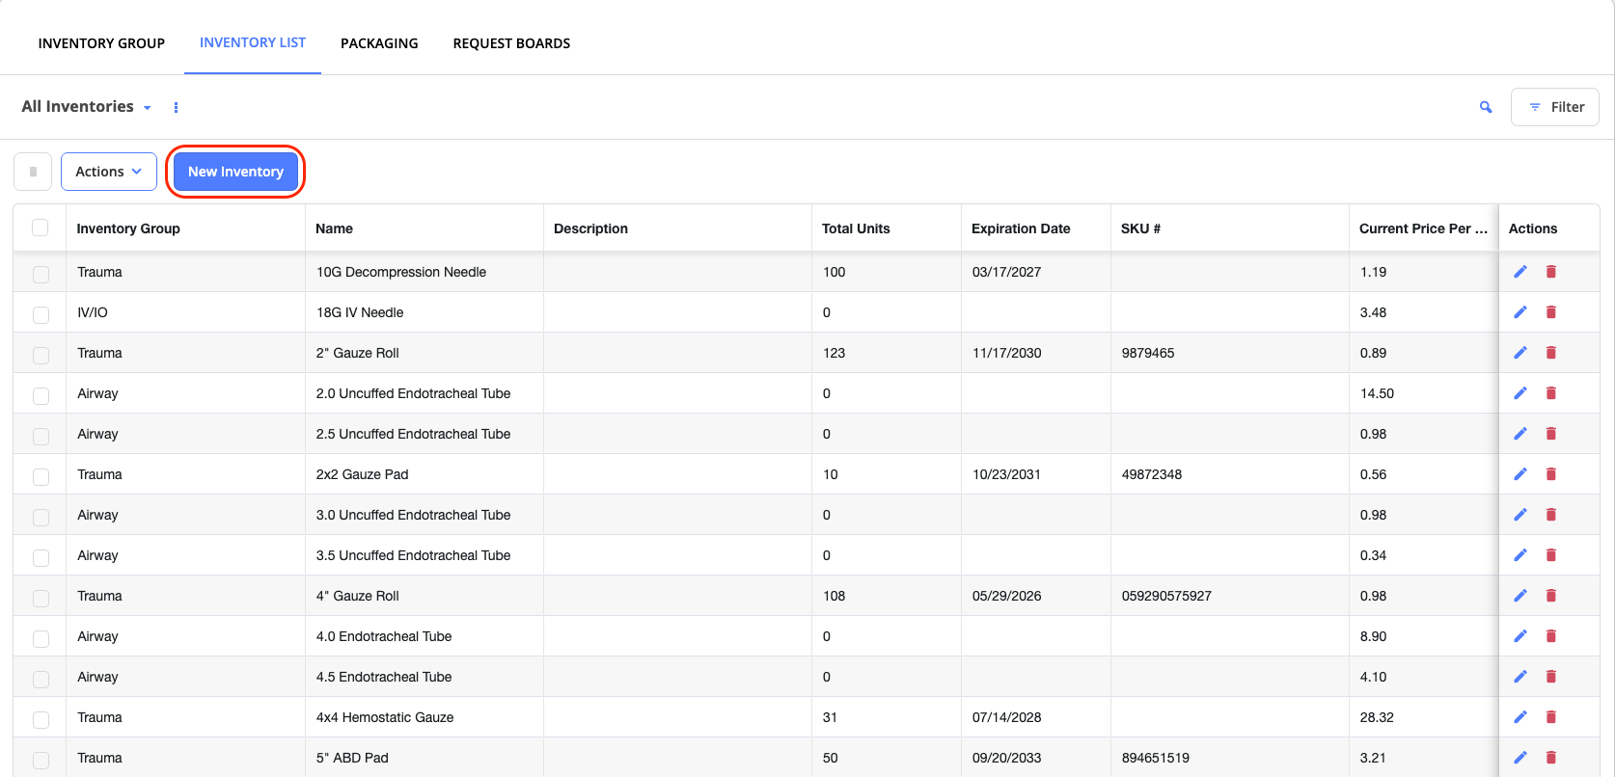Viewport: 1615px width, 777px height.
Task: Tick the select-all checkbox in the table header
Action: pos(41,228)
